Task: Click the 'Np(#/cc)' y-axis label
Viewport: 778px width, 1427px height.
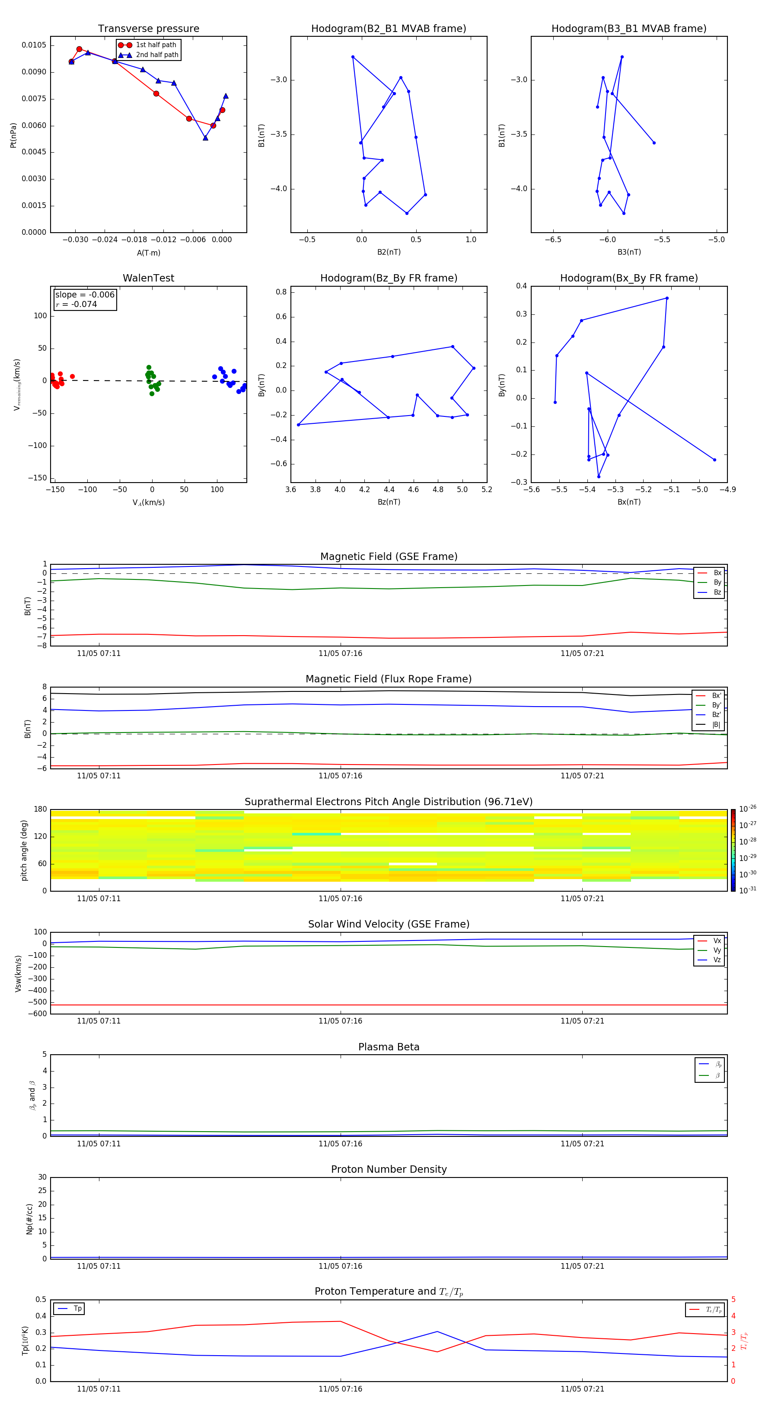Action: tap(29, 1218)
